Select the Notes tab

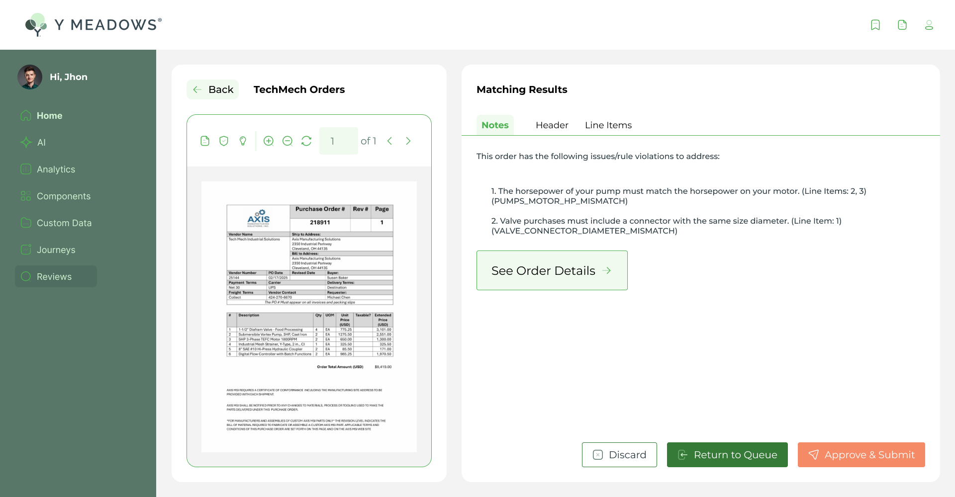[495, 125]
